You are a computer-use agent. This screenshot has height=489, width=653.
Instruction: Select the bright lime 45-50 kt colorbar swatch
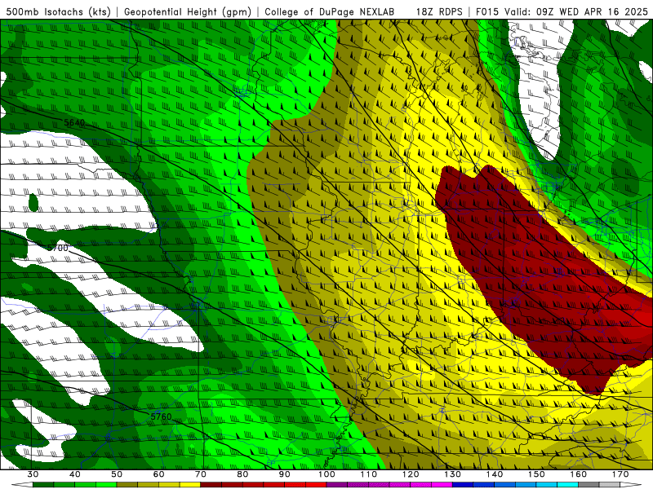point(106,485)
